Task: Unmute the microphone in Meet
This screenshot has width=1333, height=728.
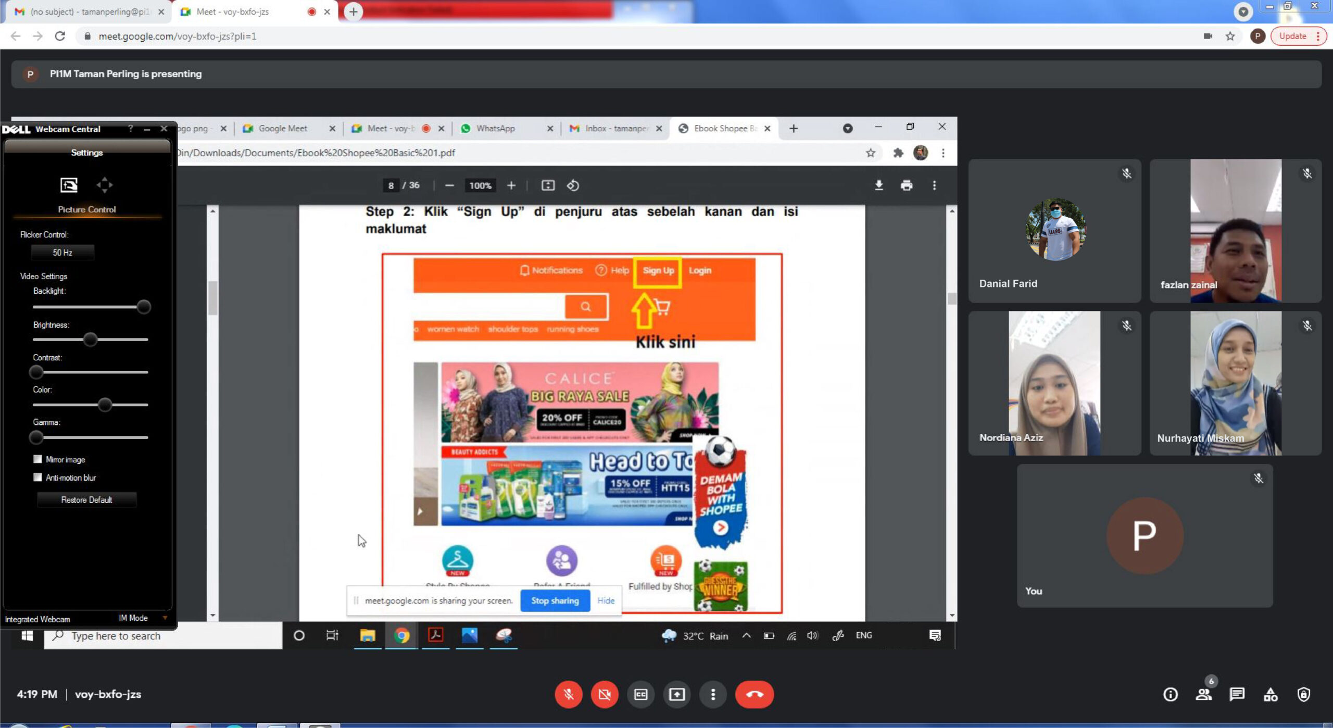Action: [568, 694]
